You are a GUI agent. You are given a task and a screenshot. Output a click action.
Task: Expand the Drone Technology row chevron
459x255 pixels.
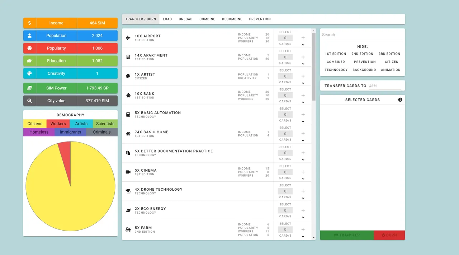[x=303, y=198]
